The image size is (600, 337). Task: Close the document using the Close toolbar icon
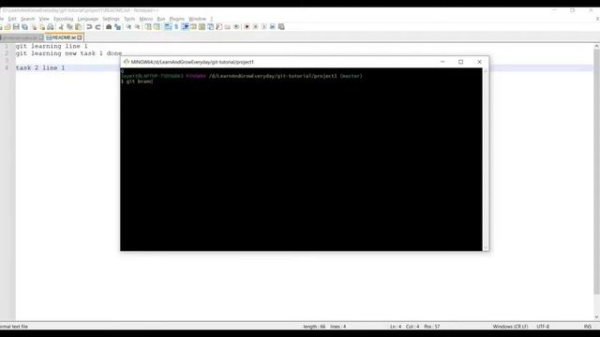click(34, 27)
